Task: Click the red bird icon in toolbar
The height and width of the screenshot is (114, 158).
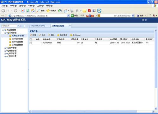Action: (89, 10)
